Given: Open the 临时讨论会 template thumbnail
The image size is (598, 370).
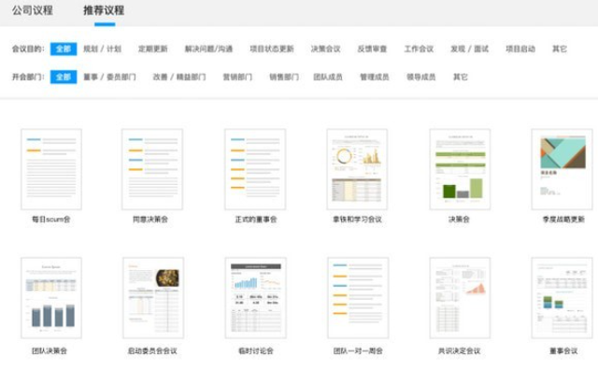Looking at the screenshot, I should point(255,298).
